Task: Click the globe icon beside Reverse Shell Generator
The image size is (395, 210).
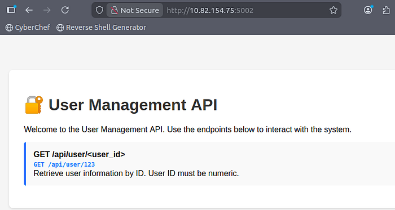Action: [x=60, y=28]
